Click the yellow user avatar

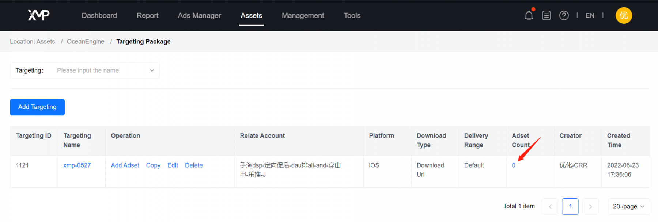point(624,15)
